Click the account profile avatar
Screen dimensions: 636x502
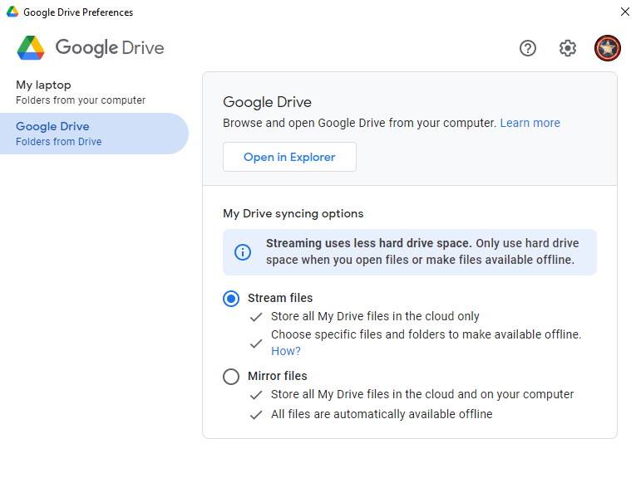608,48
